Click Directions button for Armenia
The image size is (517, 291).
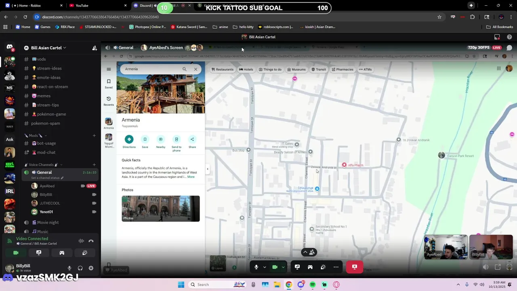129,142
